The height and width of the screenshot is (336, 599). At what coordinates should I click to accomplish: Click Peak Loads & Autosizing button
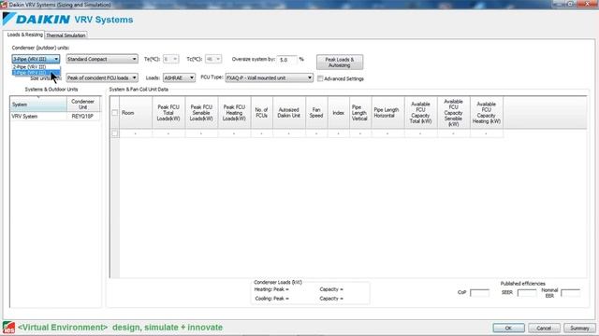(x=340, y=63)
